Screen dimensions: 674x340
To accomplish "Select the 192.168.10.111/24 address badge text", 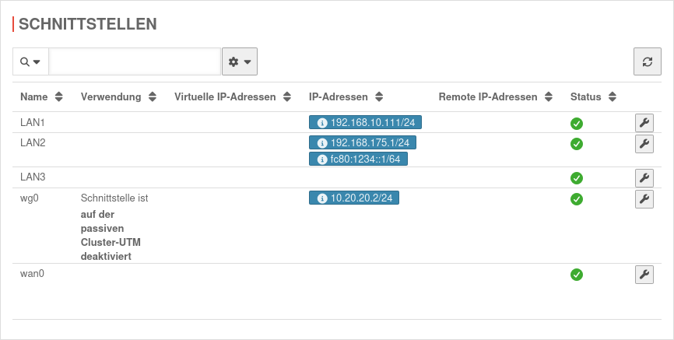I will pos(373,123).
